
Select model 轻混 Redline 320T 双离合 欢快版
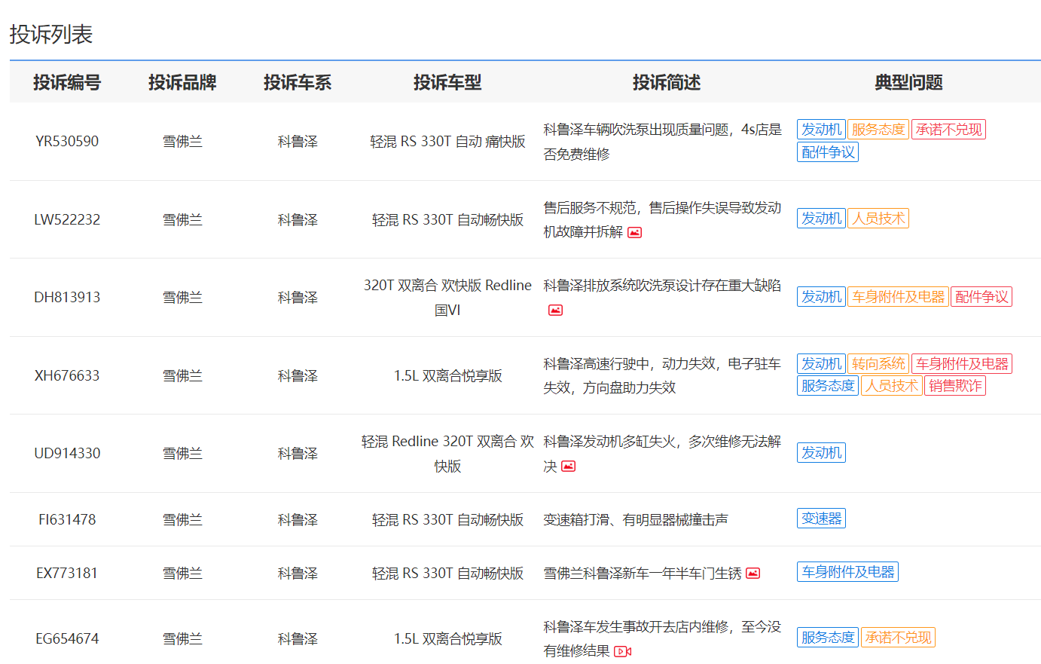tap(447, 454)
